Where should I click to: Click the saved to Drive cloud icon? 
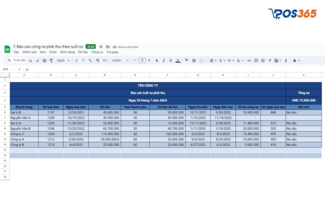click(115, 47)
